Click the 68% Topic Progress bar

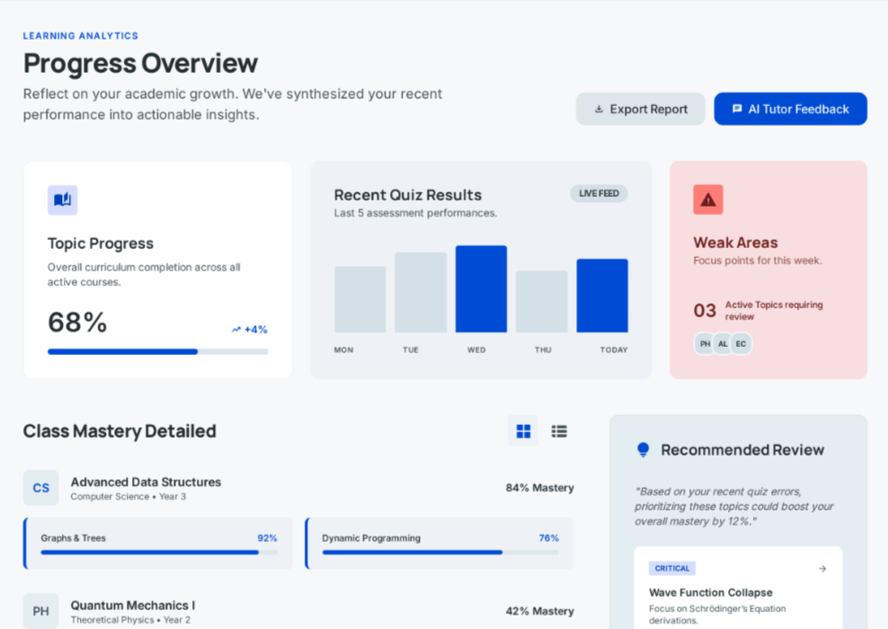[x=158, y=351]
